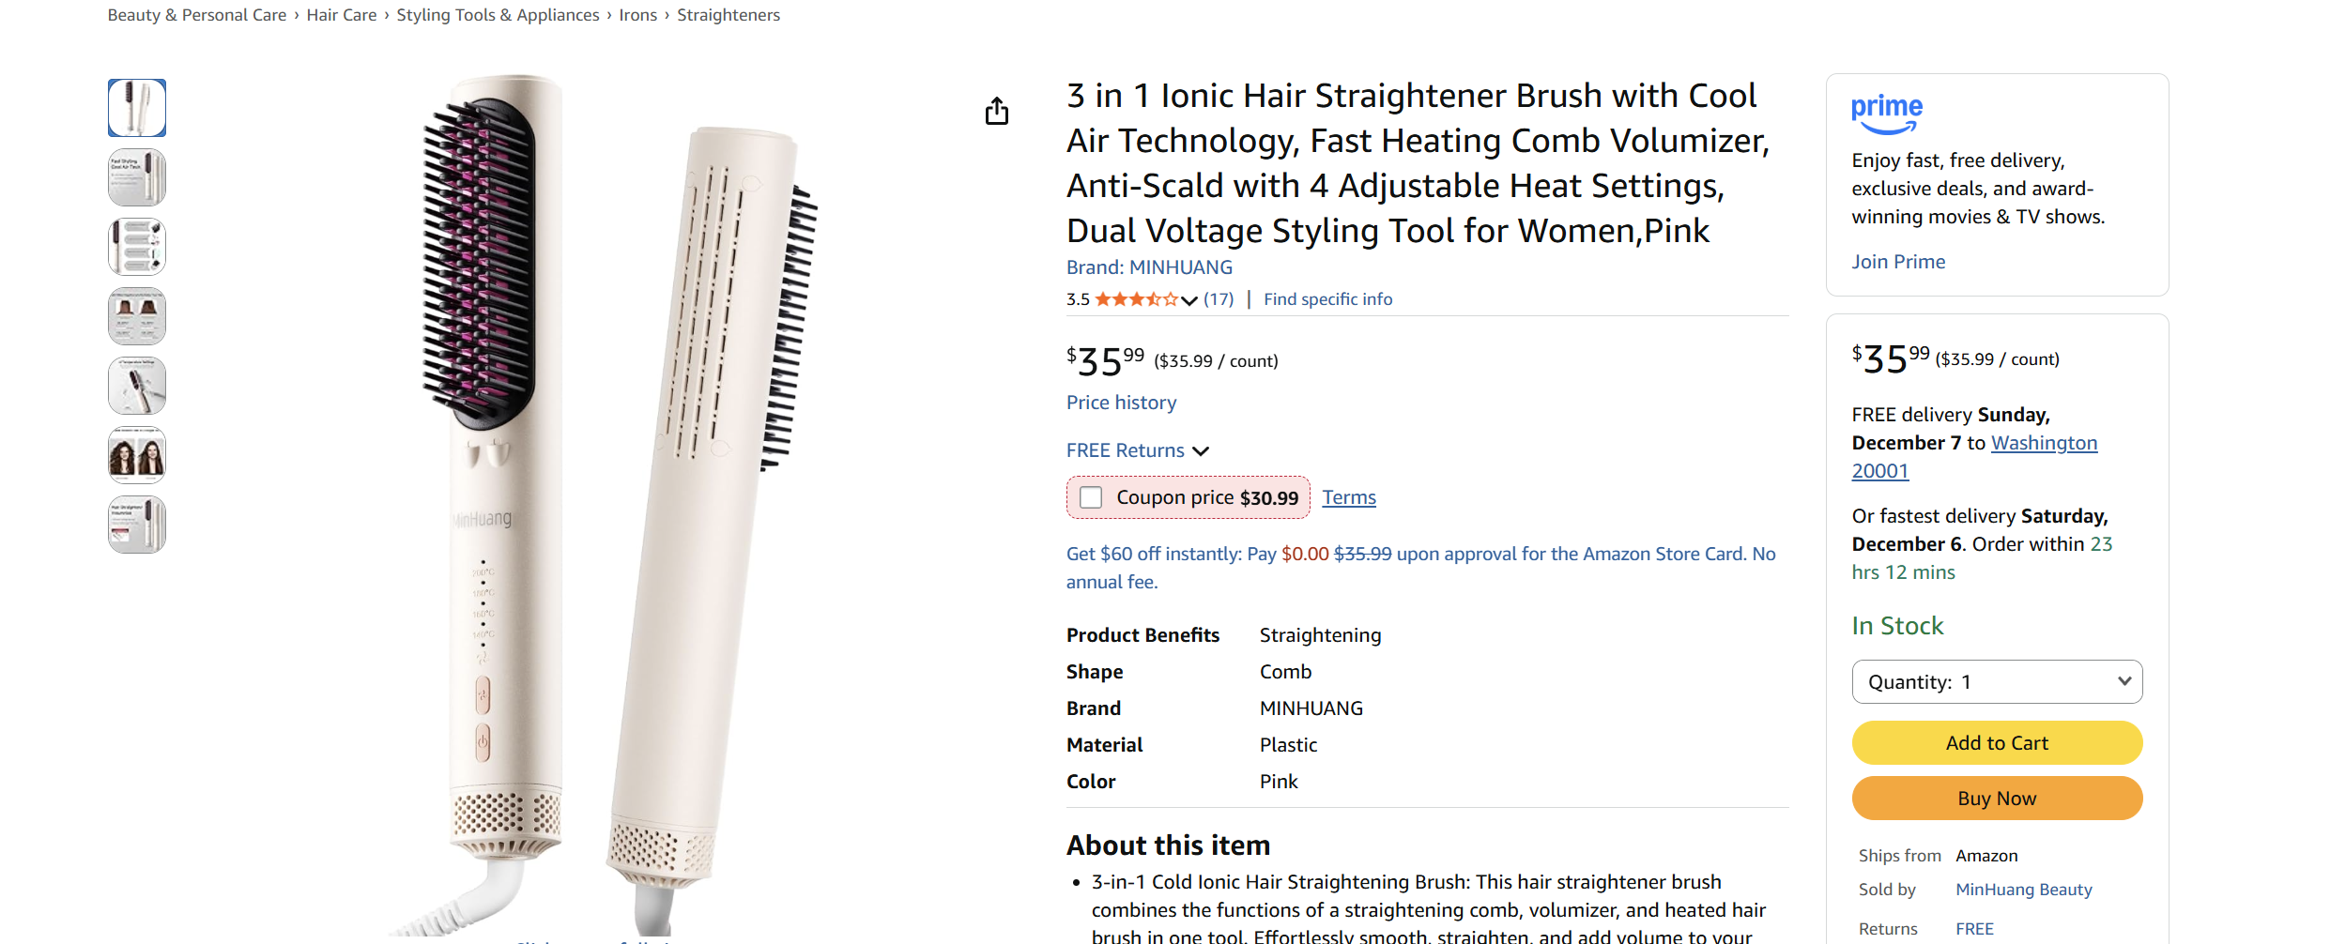Open the ratings breakdown dropdown arrow
Viewport: 2346px width, 944px height.
point(1188,298)
